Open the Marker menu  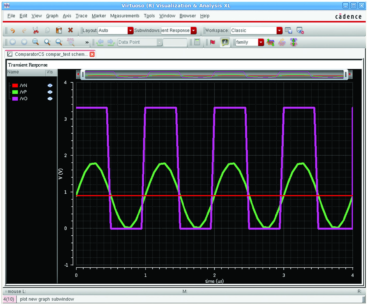point(99,16)
